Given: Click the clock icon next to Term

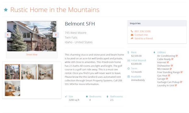Looking at the screenshot, I should point(129,68).
